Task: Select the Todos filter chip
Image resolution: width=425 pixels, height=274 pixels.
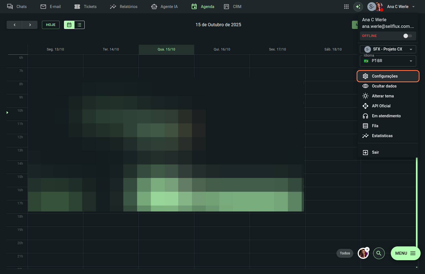Action: point(345,253)
